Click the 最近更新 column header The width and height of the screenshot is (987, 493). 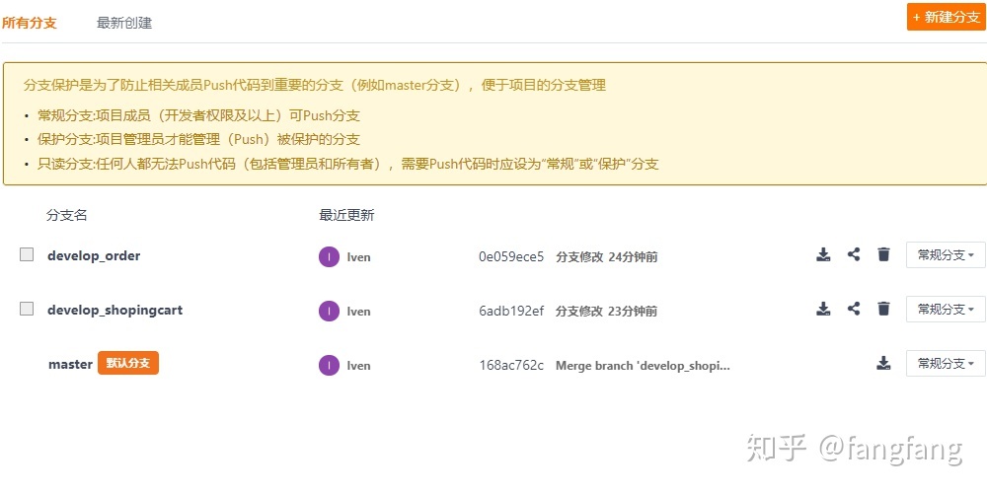click(x=346, y=215)
